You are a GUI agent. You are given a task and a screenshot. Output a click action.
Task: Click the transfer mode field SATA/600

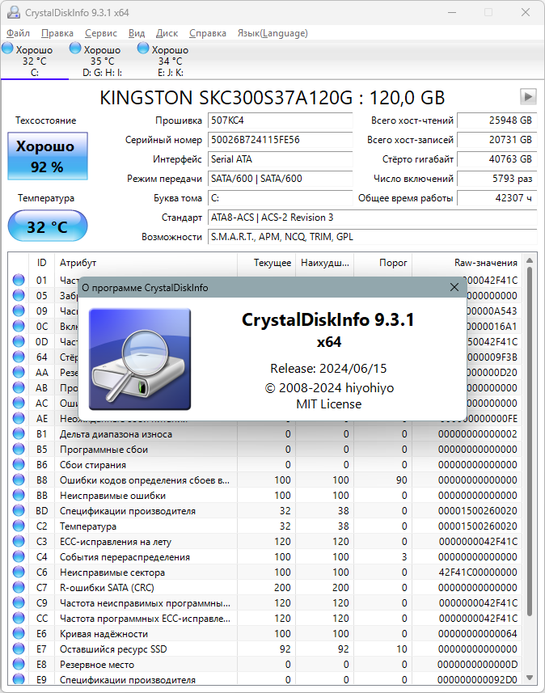point(281,179)
